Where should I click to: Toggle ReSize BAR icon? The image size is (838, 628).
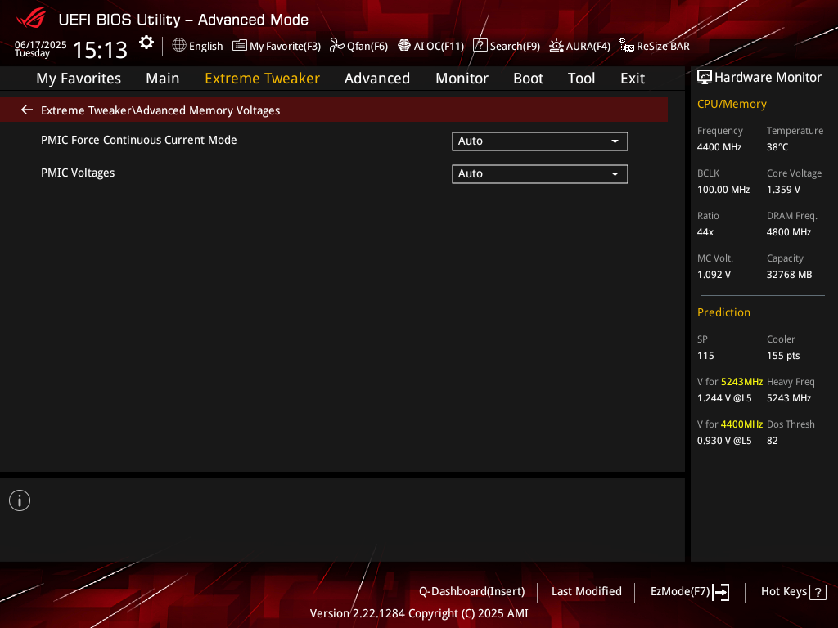(626, 46)
